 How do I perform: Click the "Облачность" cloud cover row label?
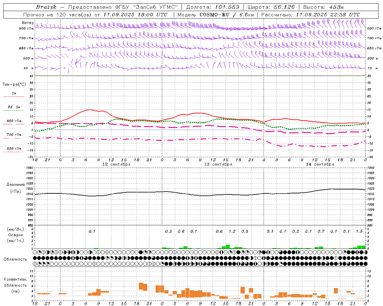(15, 259)
